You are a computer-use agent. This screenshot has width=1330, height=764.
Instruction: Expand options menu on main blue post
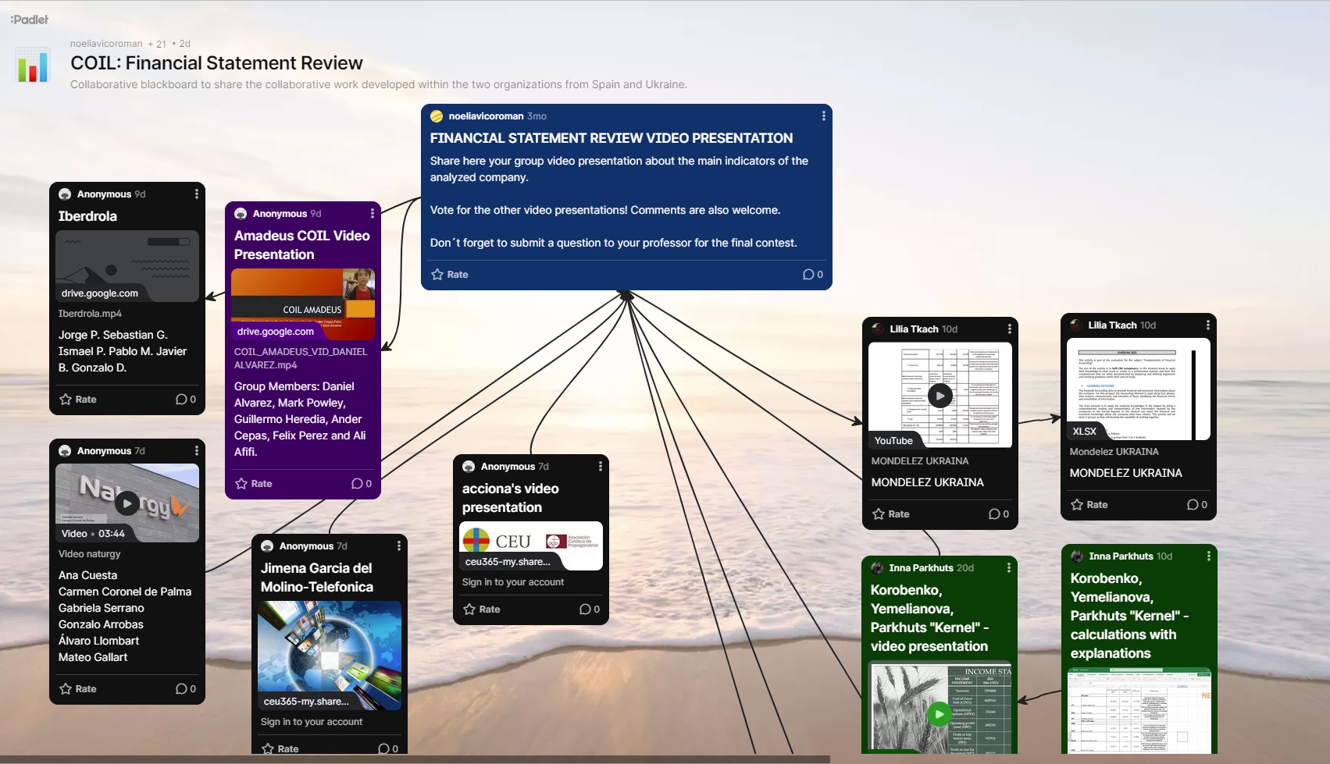[823, 116]
